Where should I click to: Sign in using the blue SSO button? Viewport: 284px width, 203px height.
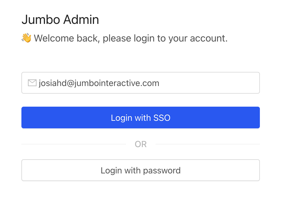pyautogui.click(x=141, y=118)
